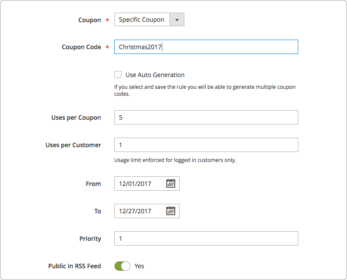The width and height of the screenshot is (347, 280).
Task: Click the Uses per Customer label
Action: coord(73,145)
